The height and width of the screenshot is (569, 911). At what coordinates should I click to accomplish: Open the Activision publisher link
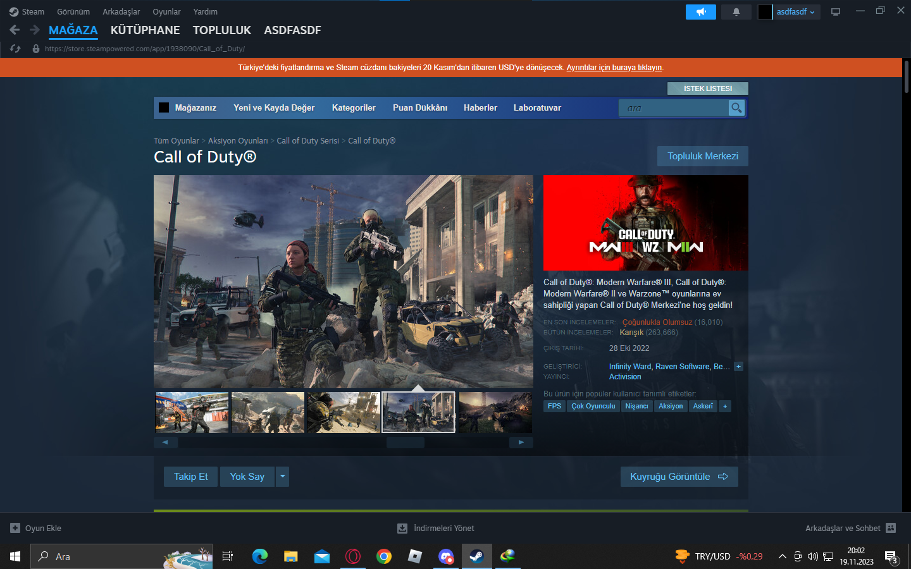(625, 377)
